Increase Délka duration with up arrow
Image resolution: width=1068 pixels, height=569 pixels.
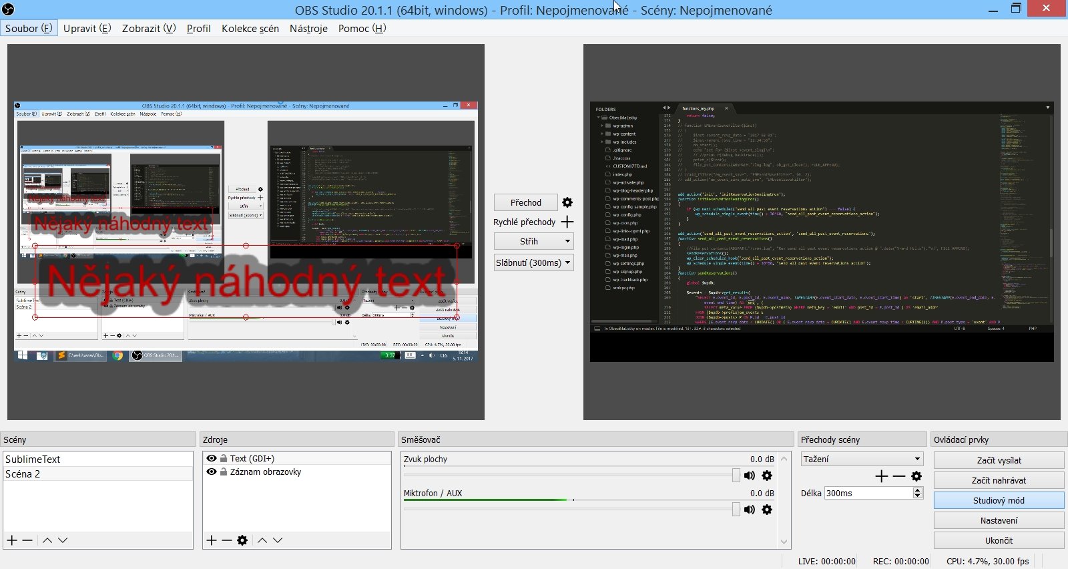(x=918, y=490)
